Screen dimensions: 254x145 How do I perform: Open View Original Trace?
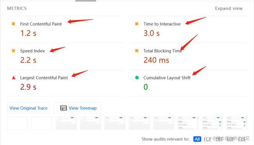(29, 108)
